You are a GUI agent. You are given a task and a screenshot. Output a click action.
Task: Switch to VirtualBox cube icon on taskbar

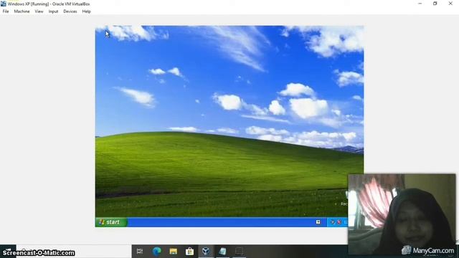[x=206, y=251]
